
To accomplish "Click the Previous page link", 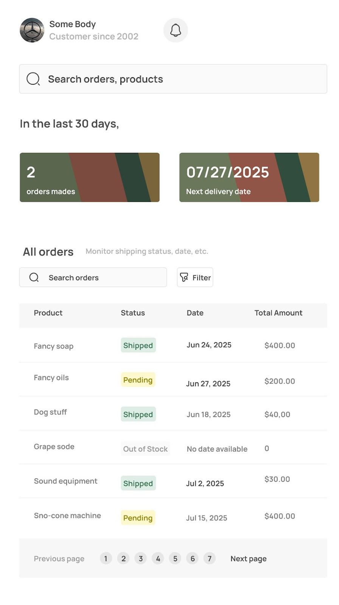I will coord(59,558).
